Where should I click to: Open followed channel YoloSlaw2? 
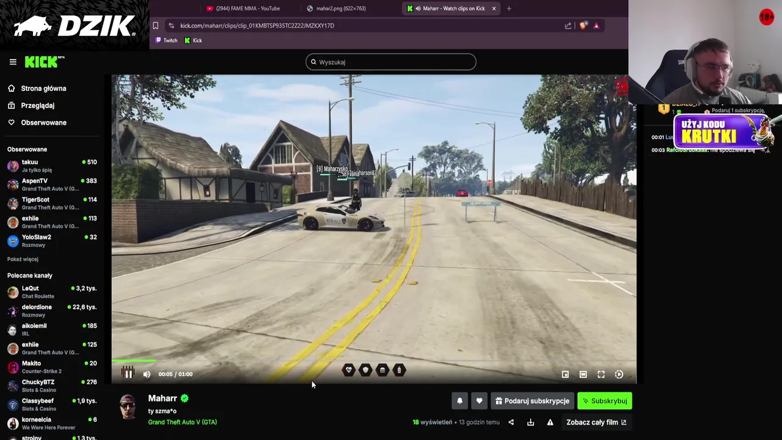(52, 241)
